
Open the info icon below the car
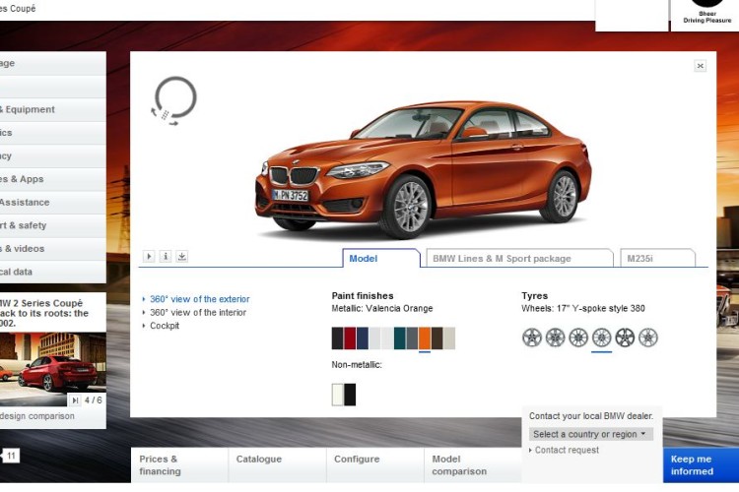point(166,256)
